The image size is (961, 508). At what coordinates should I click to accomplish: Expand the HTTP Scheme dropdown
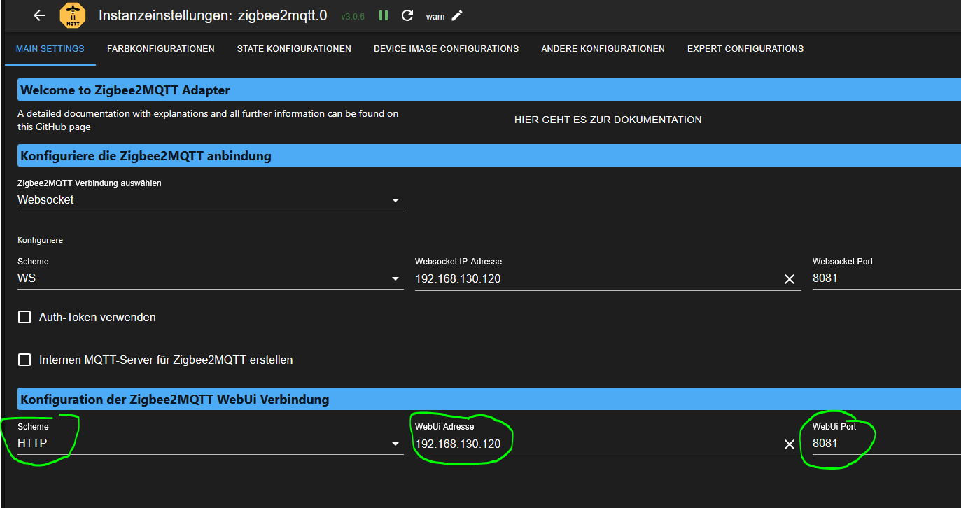211,444
